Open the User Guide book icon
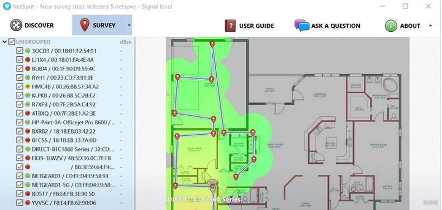Screen dimensions: 442x210 pos(230,26)
